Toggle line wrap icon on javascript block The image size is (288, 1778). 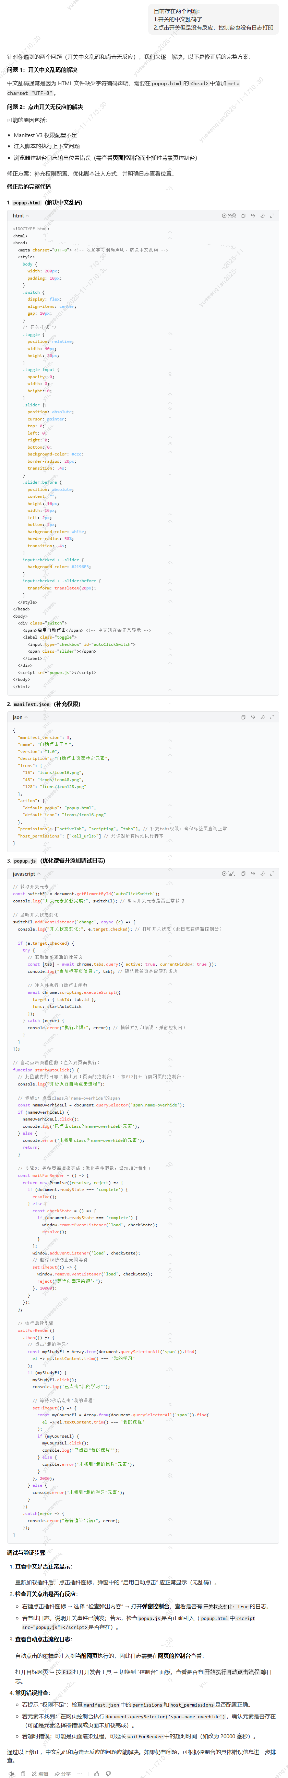[x=253, y=874]
